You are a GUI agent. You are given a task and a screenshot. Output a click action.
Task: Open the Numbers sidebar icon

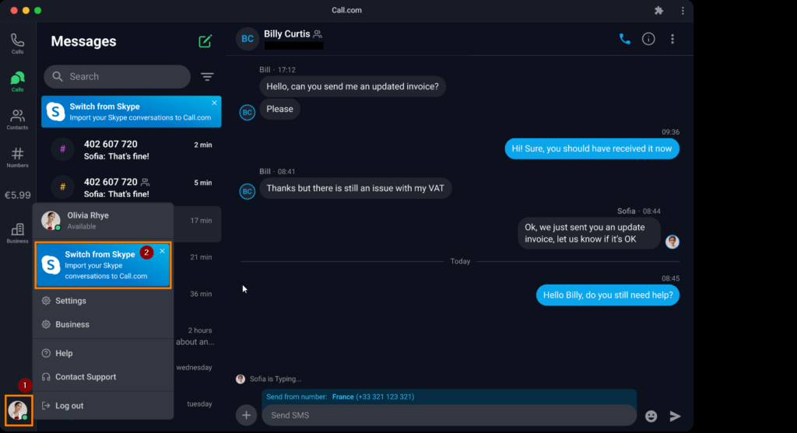point(17,156)
